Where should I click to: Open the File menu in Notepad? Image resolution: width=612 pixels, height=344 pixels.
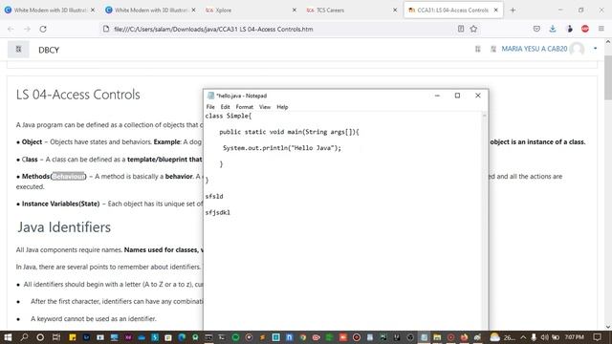210,107
